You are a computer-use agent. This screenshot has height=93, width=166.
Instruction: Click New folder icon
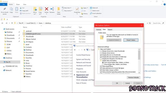(x=59, y=9)
